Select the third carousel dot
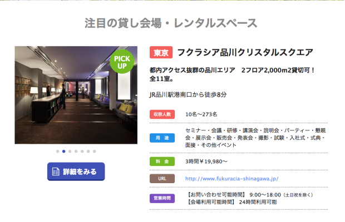The image size is (345, 222). (x=70, y=152)
